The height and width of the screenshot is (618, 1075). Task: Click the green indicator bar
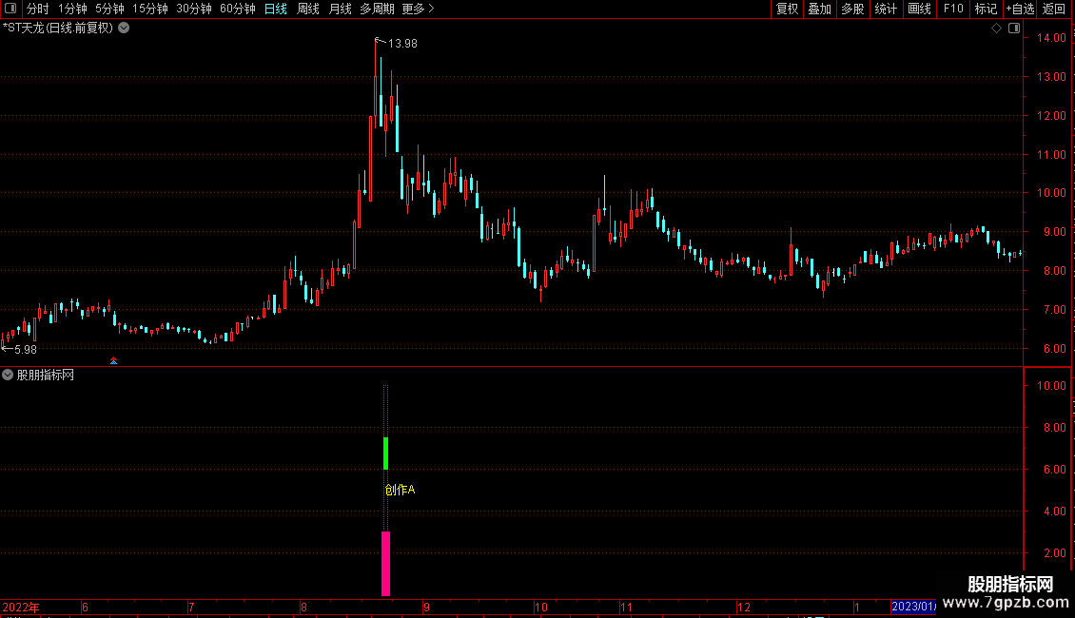point(385,454)
